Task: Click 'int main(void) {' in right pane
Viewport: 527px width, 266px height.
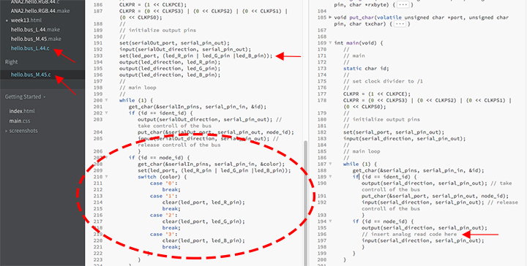Action: coord(359,43)
